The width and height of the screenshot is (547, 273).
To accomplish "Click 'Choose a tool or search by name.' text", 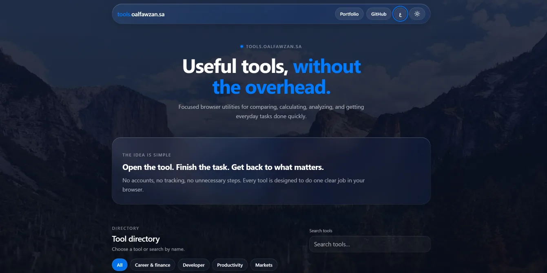I will [148, 249].
